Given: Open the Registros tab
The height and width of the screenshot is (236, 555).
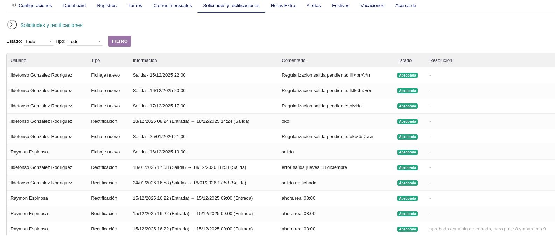Looking at the screenshot, I should point(107,6).
